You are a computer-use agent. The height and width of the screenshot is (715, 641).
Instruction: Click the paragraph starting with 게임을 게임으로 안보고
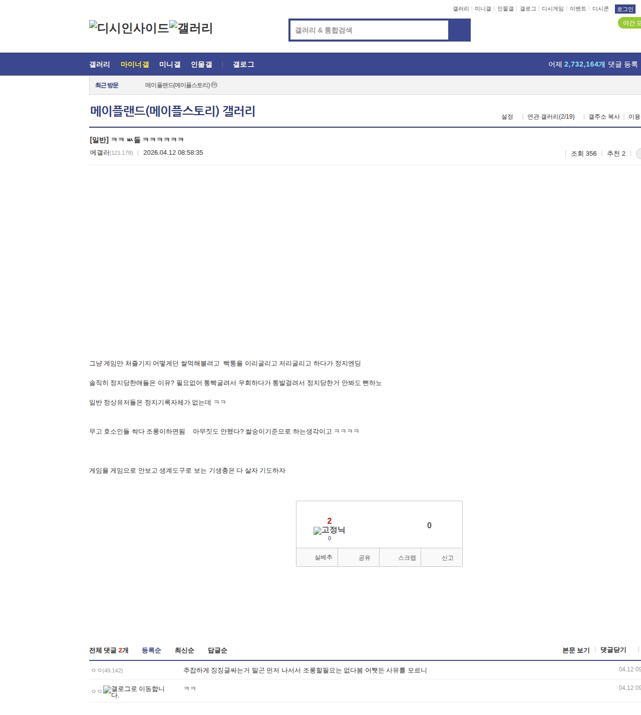point(187,471)
